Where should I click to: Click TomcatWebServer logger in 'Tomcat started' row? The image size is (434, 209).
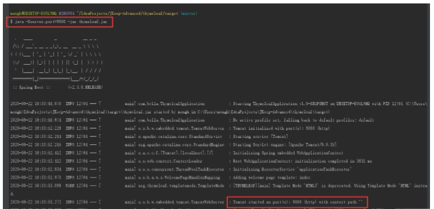181,202
